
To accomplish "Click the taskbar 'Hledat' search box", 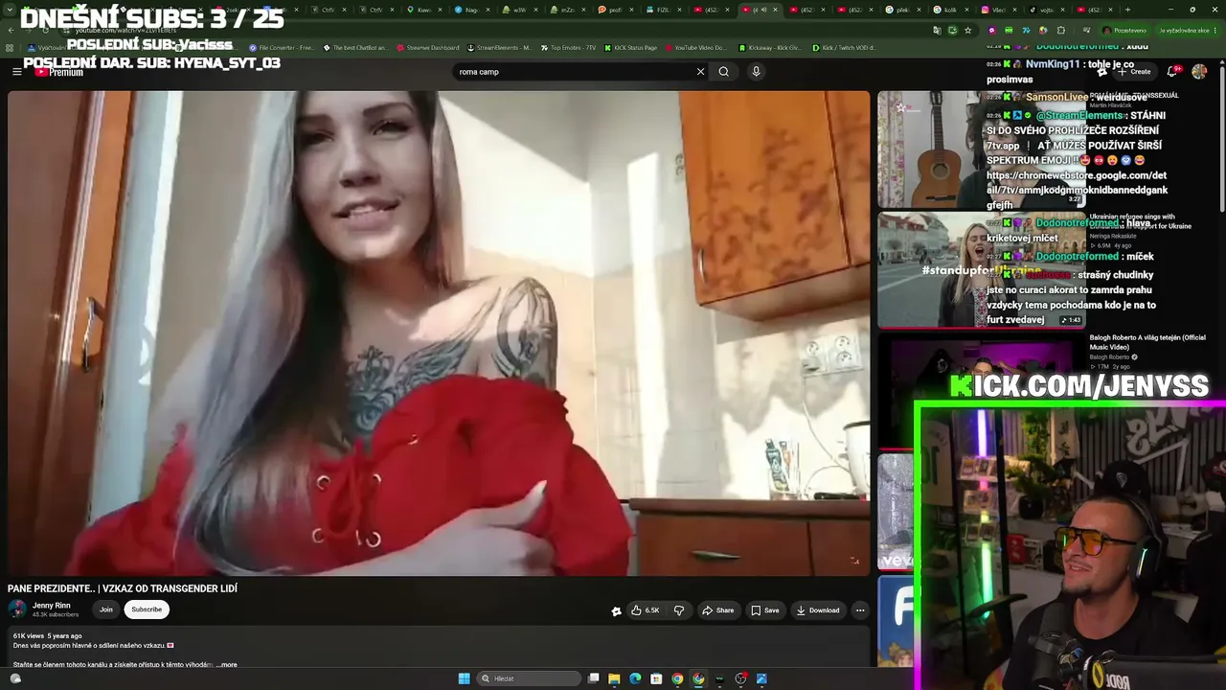I will coord(530,678).
